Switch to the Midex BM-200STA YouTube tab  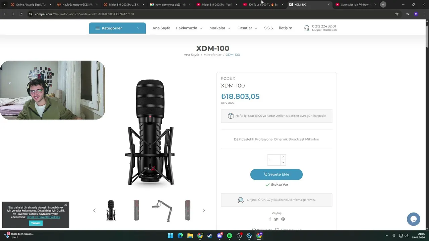coord(217,5)
